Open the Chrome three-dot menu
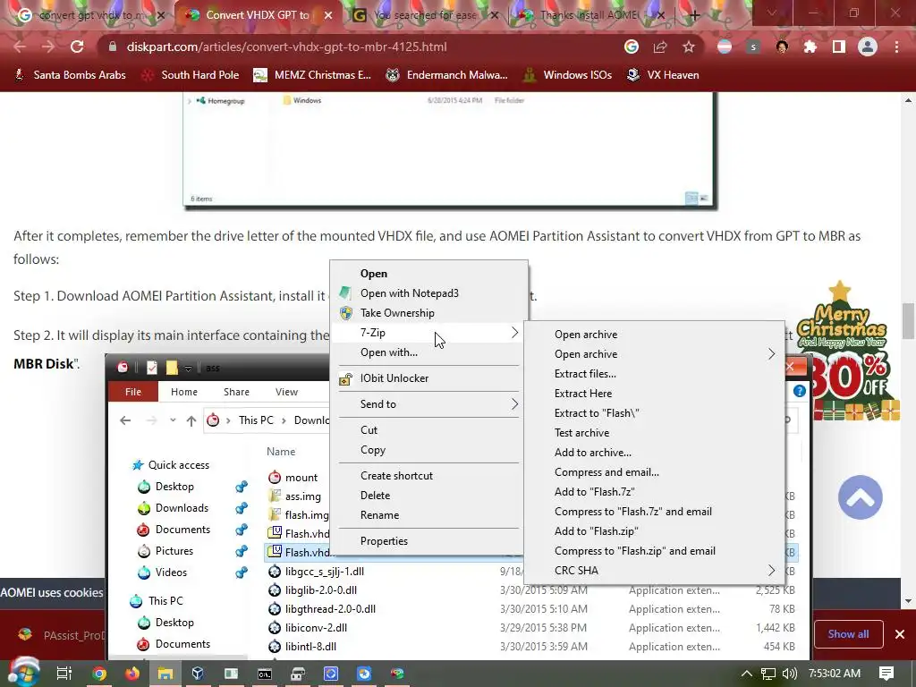This screenshot has height=687, width=916. click(896, 47)
